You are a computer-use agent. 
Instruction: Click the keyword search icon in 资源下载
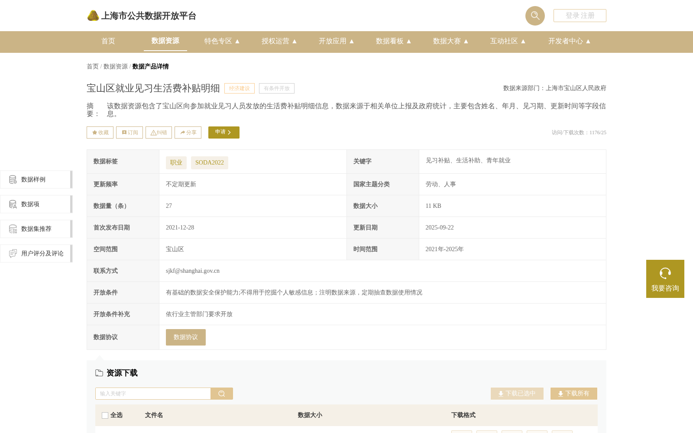(222, 394)
